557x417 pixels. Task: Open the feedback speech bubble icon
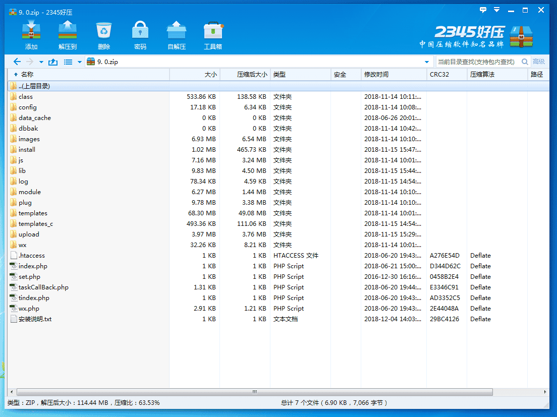coord(483,10)
